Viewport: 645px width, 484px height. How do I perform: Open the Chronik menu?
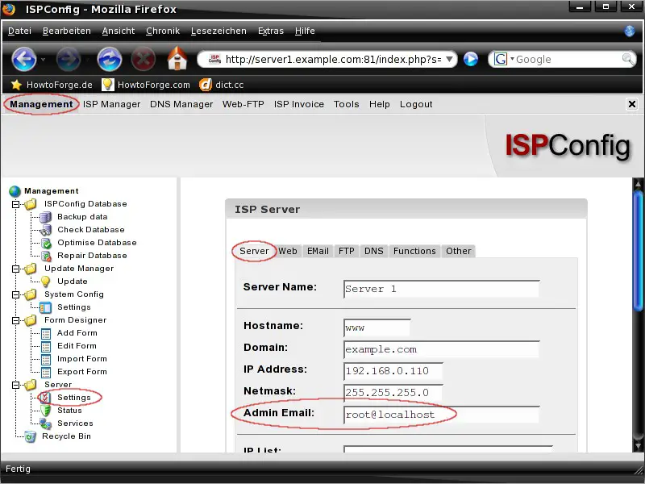[x=163, y=31]
